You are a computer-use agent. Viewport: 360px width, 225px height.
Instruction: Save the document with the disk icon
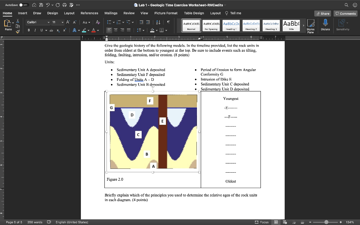[41, 5]
